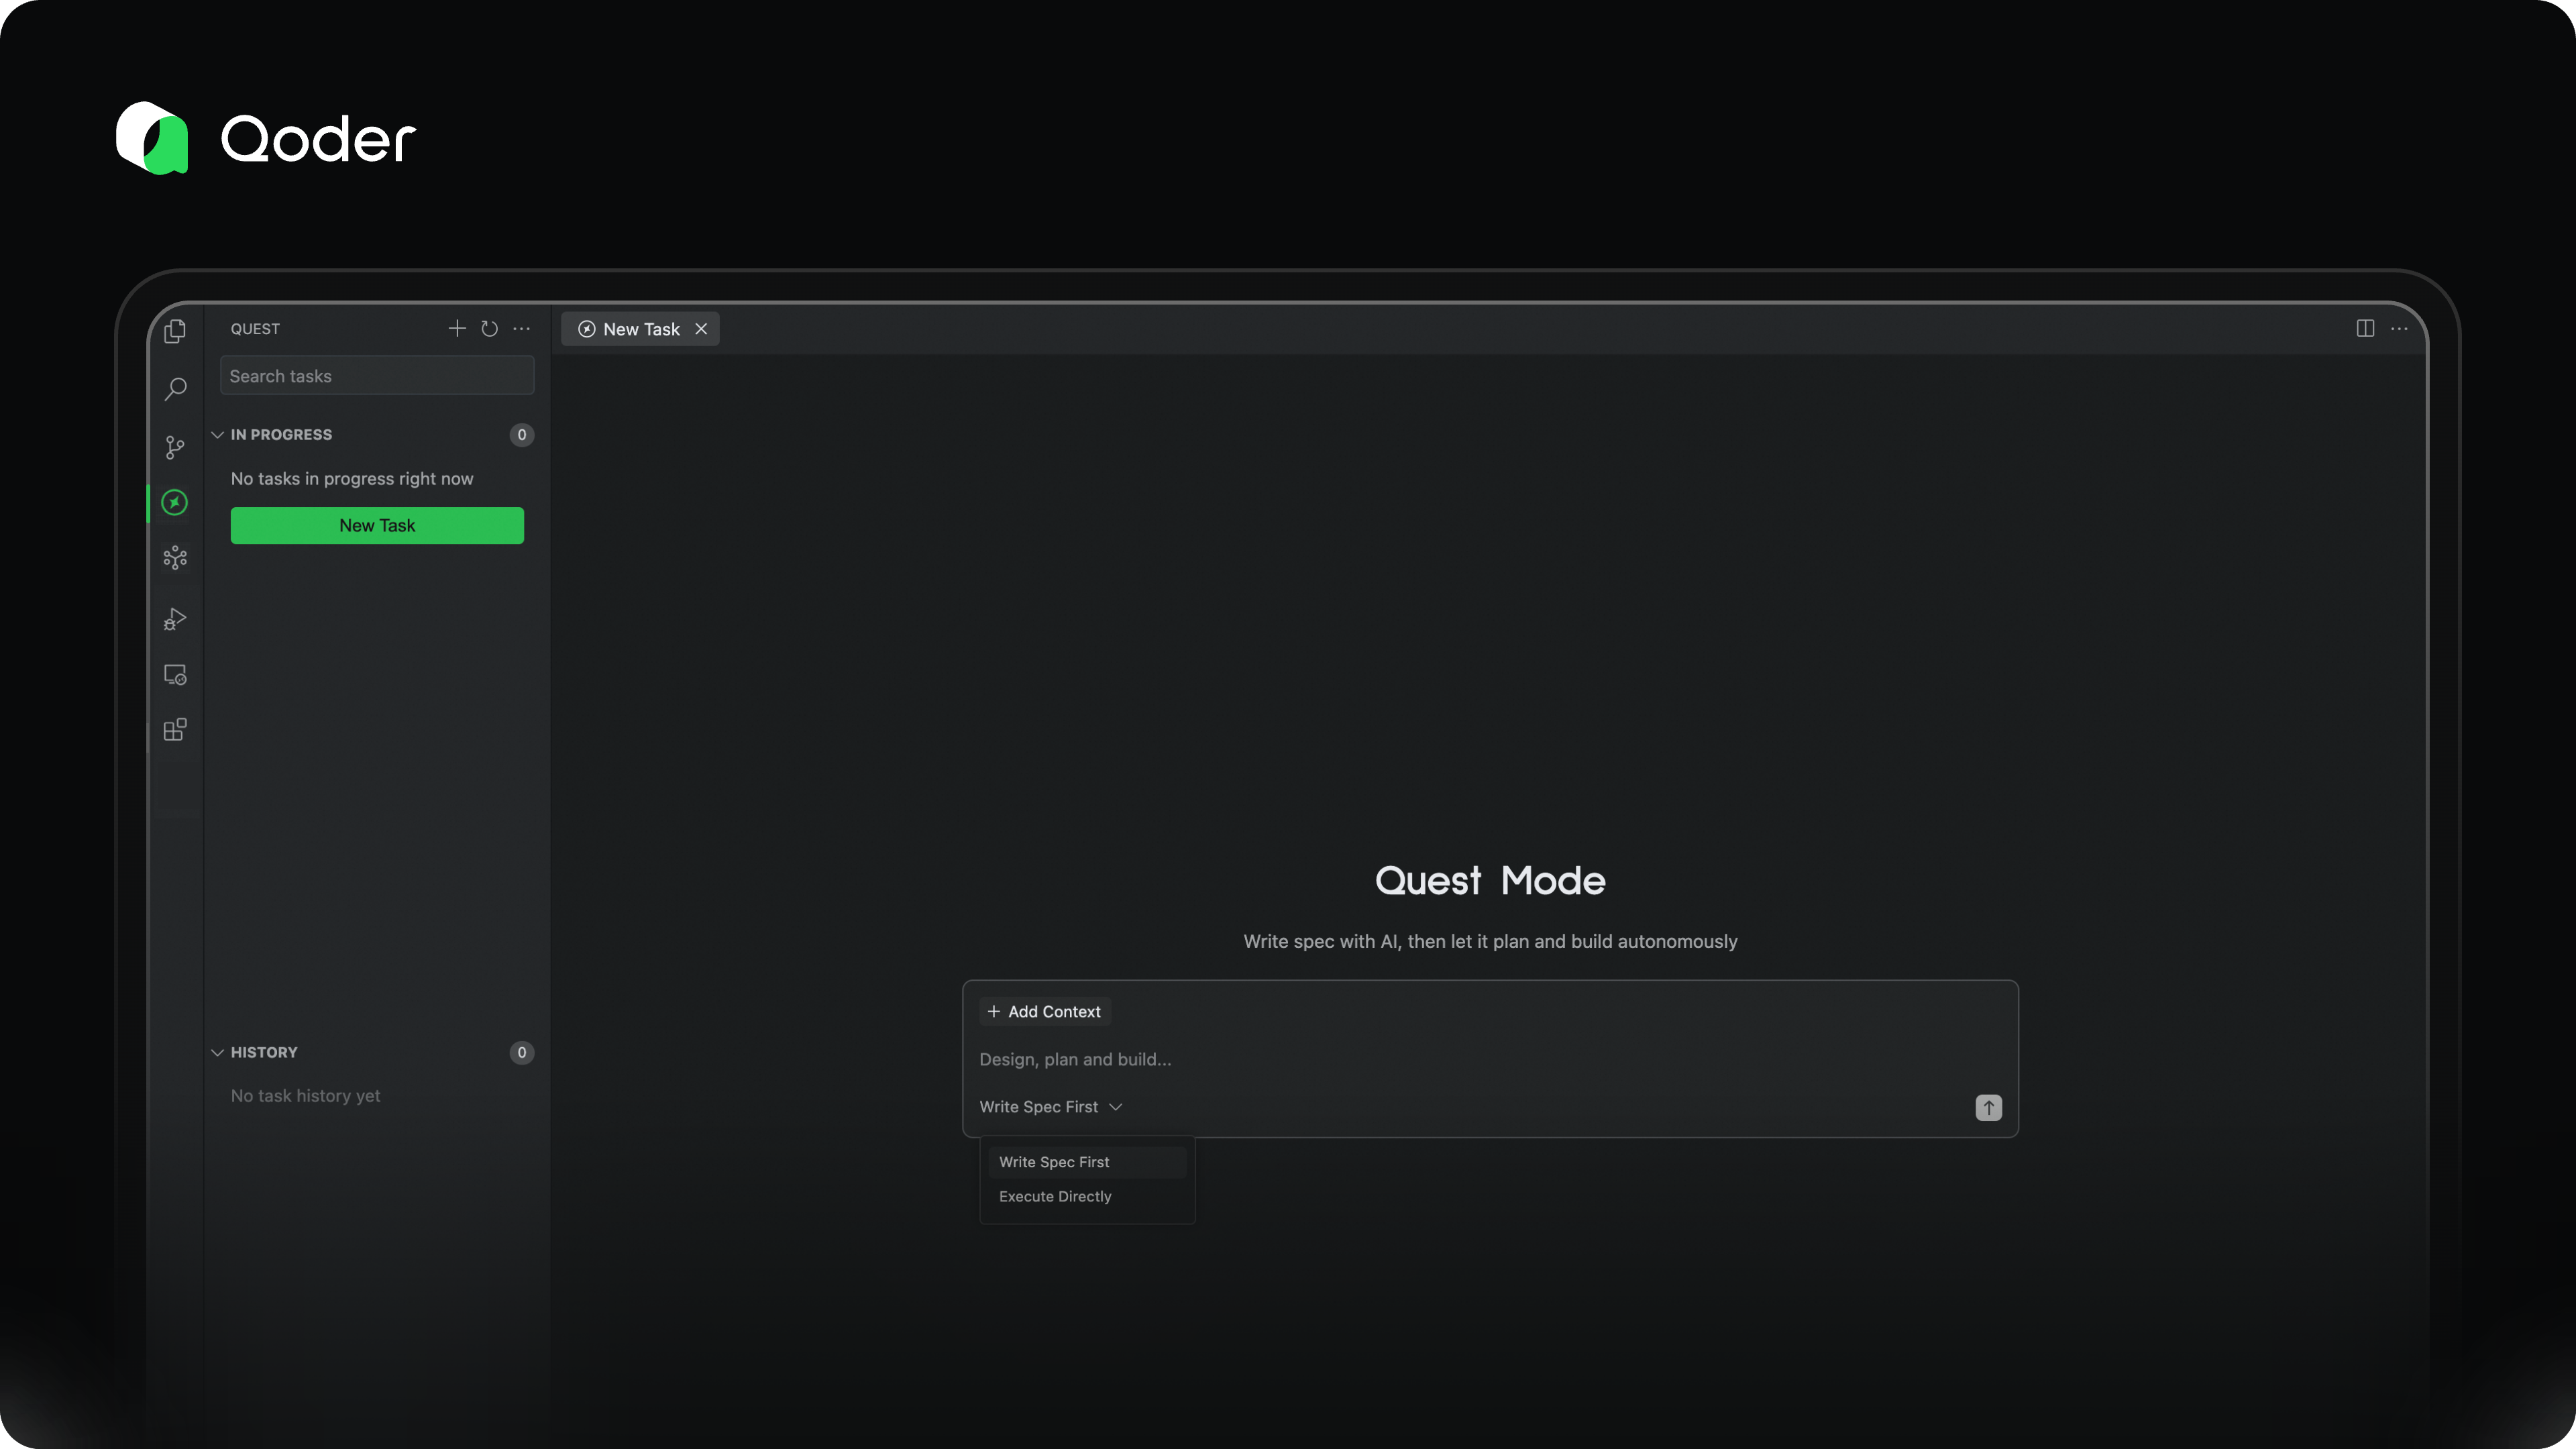
Task: Click the Search tasks input field
Action: pos(377,376)
